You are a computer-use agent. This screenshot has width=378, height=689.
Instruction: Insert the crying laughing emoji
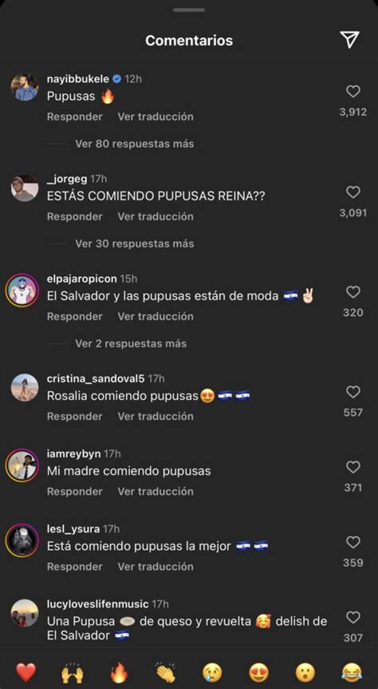pos(352,672)
